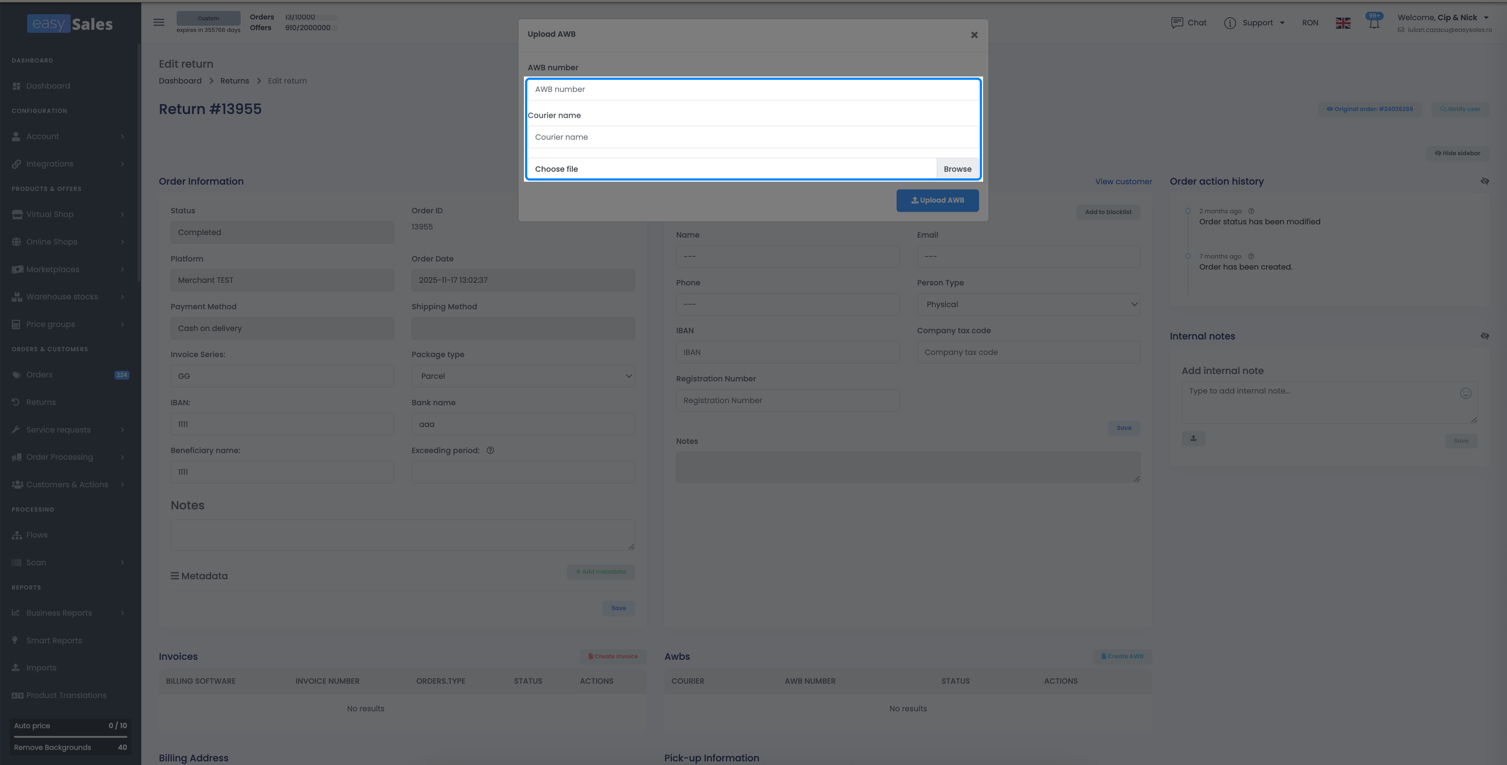Click Browse file button
The height and width of the screenshot is (765, 1507).
(x=957, y=169)
